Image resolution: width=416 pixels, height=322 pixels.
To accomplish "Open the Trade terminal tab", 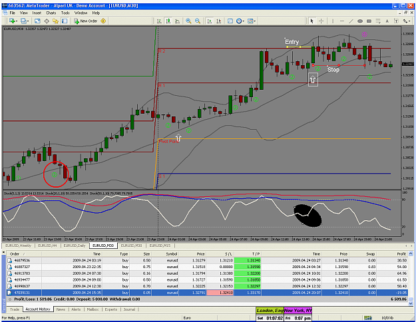I will pyautogui.click(x=15, y=309).
